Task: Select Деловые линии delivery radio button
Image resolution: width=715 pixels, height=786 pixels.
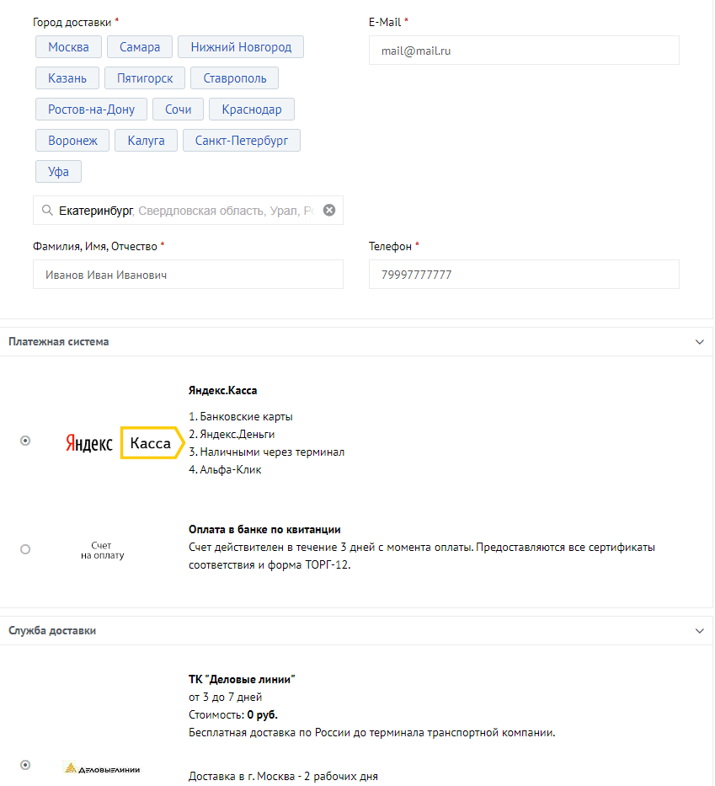Action: click(25, 765)
